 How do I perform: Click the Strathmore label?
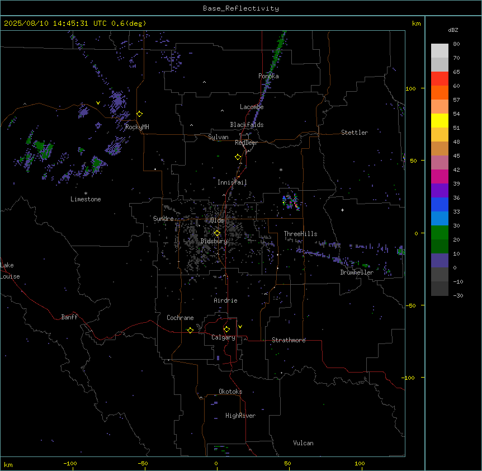(x=289, y=340)
